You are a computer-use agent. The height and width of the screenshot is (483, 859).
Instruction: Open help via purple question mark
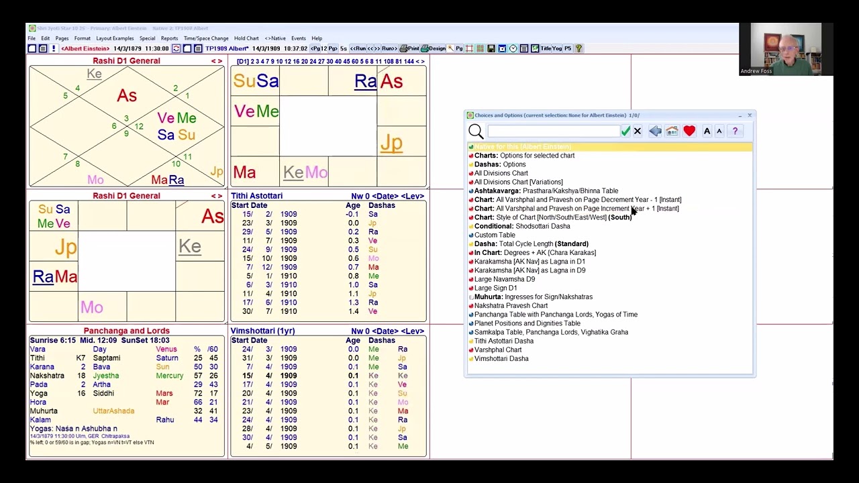pos(736,131)
